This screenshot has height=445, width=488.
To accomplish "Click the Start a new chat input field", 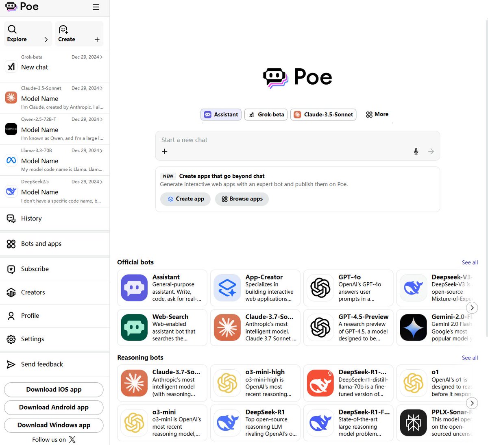I will 298,140.
